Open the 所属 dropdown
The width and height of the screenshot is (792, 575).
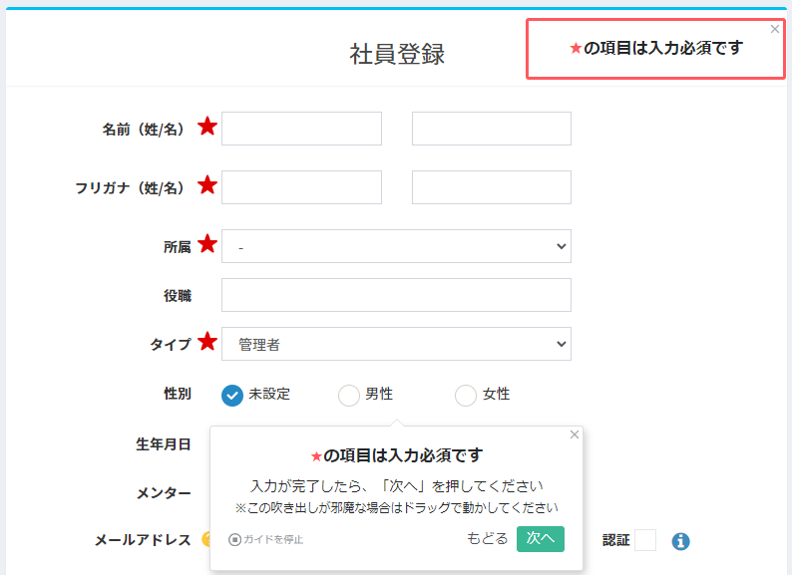click(x=396, y=246)
